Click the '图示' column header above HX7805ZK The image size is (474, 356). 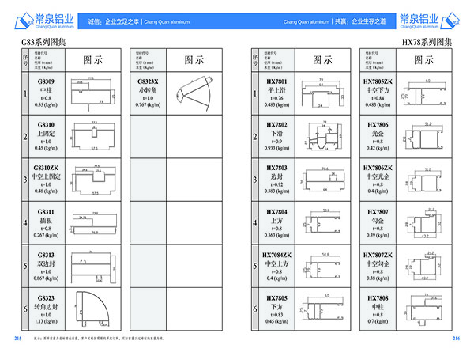point(423,60)
